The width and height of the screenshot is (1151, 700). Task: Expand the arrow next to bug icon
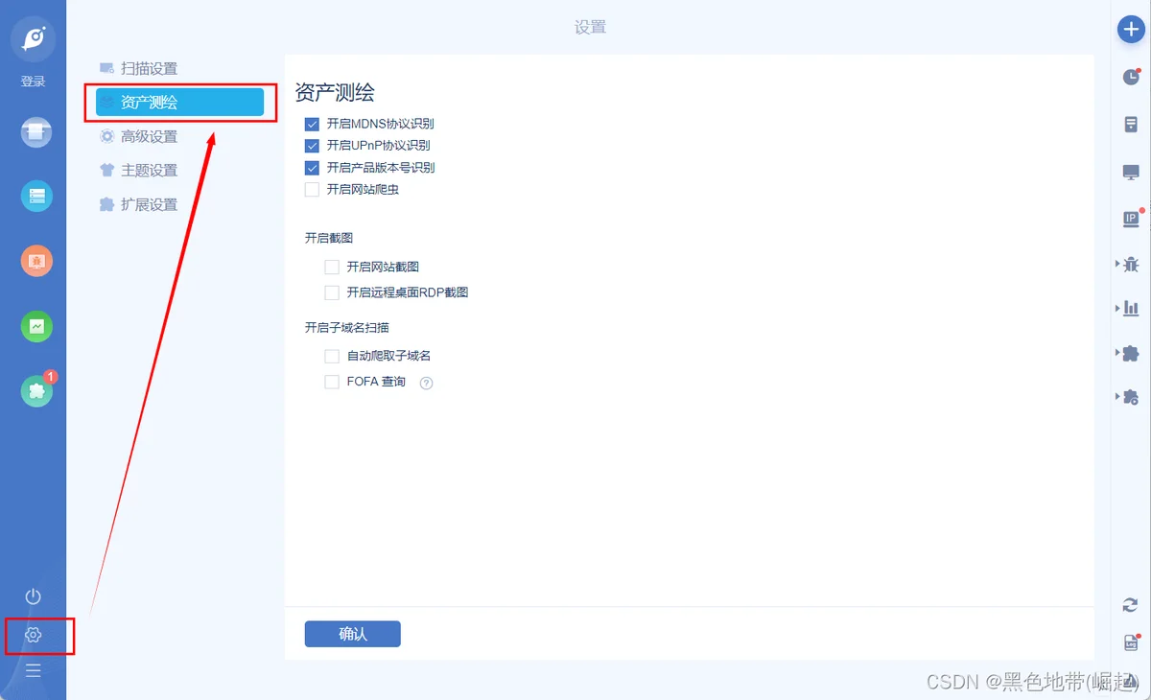[1117, 263]
